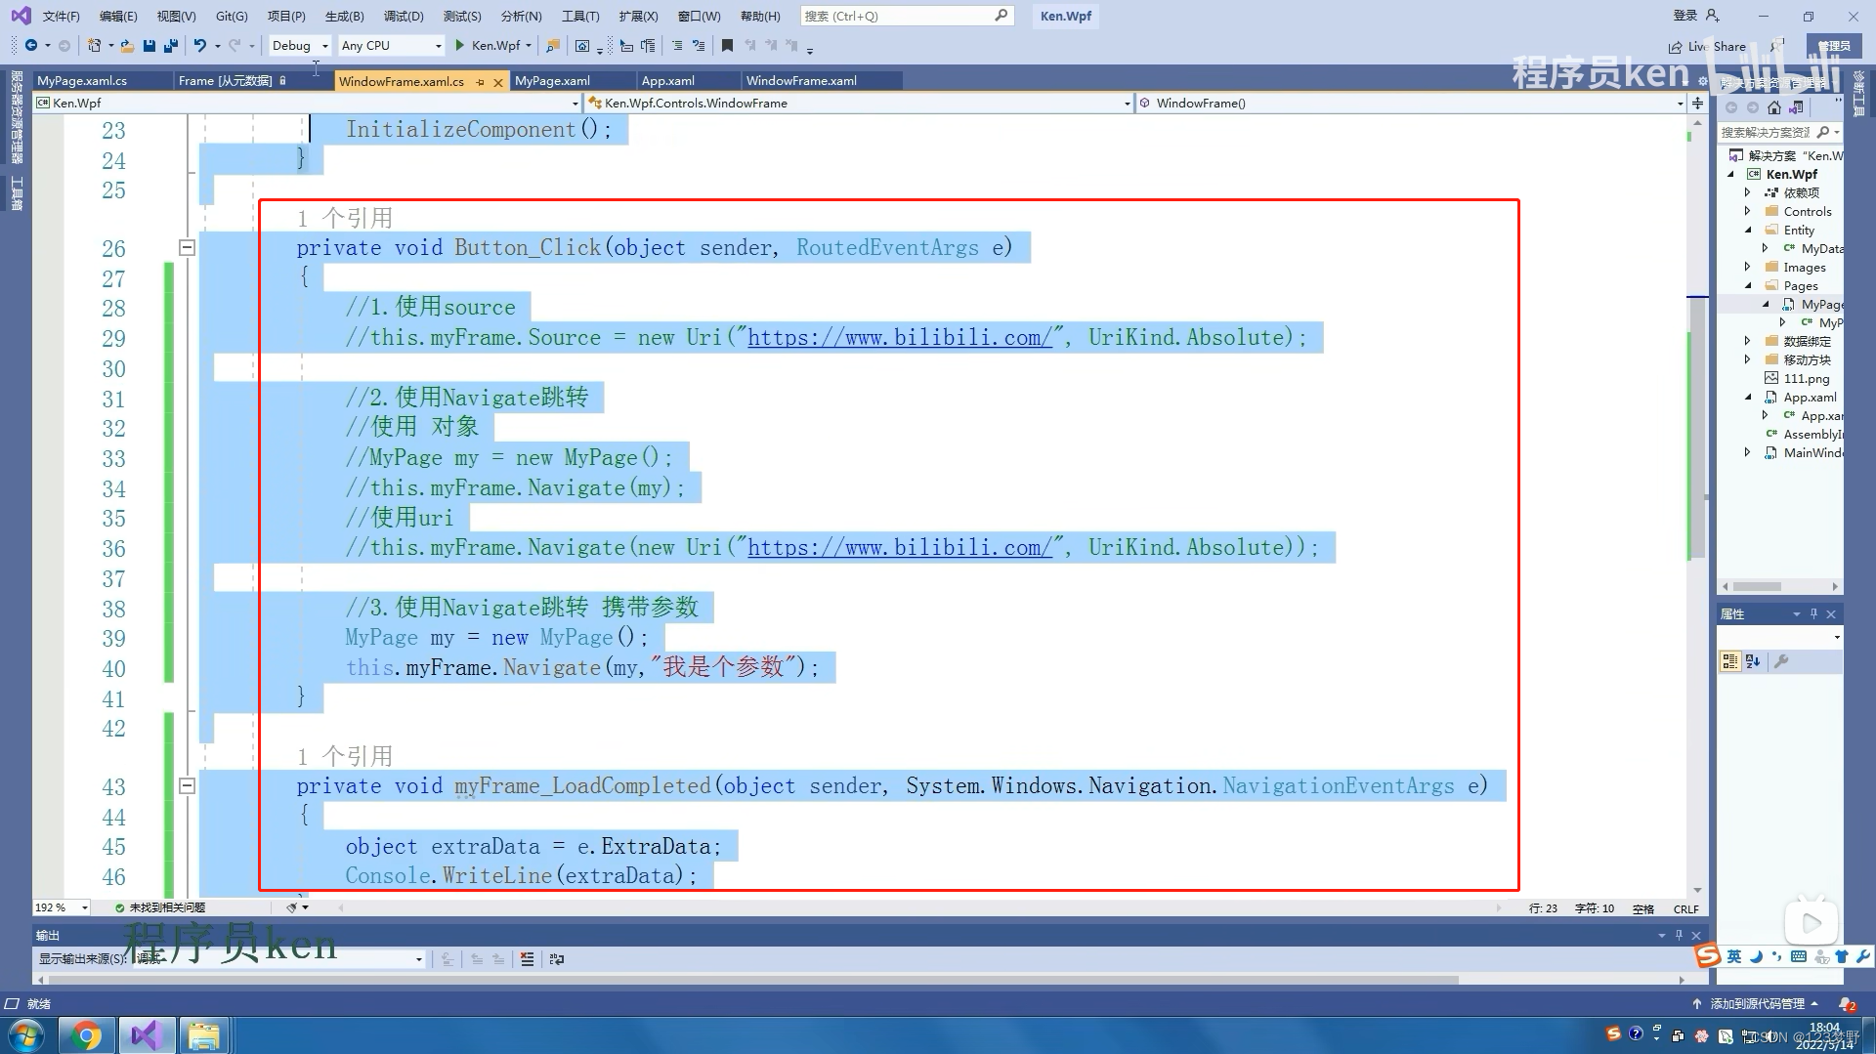Viewport: 1876px width, 1054px height.
Task: Click the New Project toolbar icon
Action: click(94, 45)
